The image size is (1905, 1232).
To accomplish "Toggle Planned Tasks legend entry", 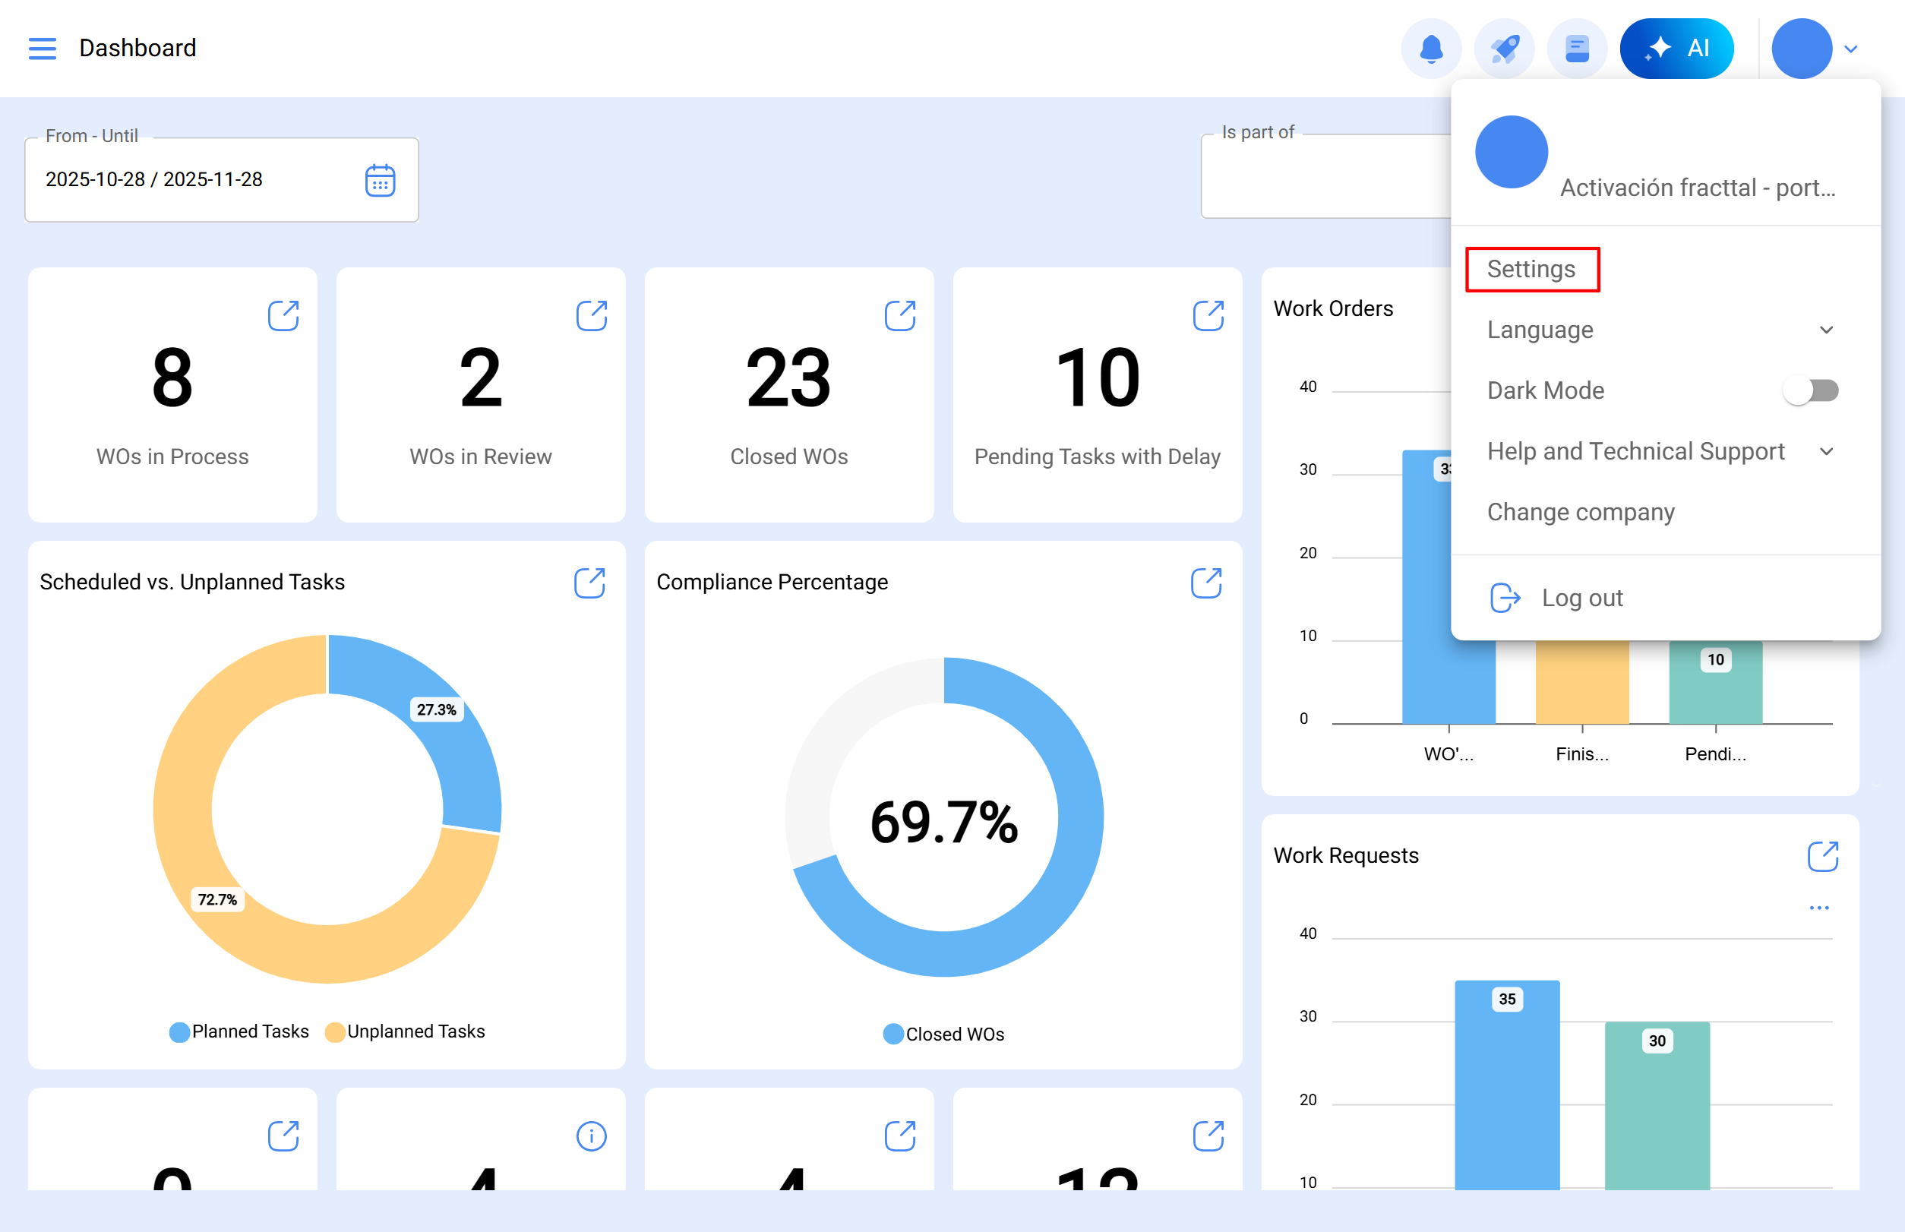I will point(239,1031).
